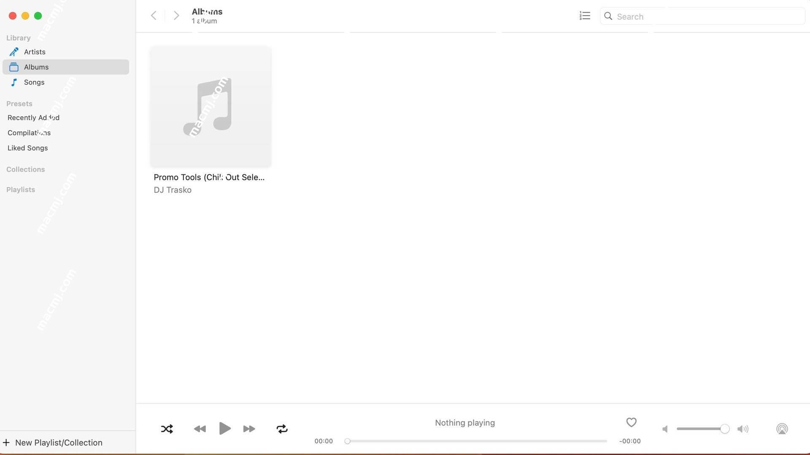Click the Albums page title

[x=207, y=12]
